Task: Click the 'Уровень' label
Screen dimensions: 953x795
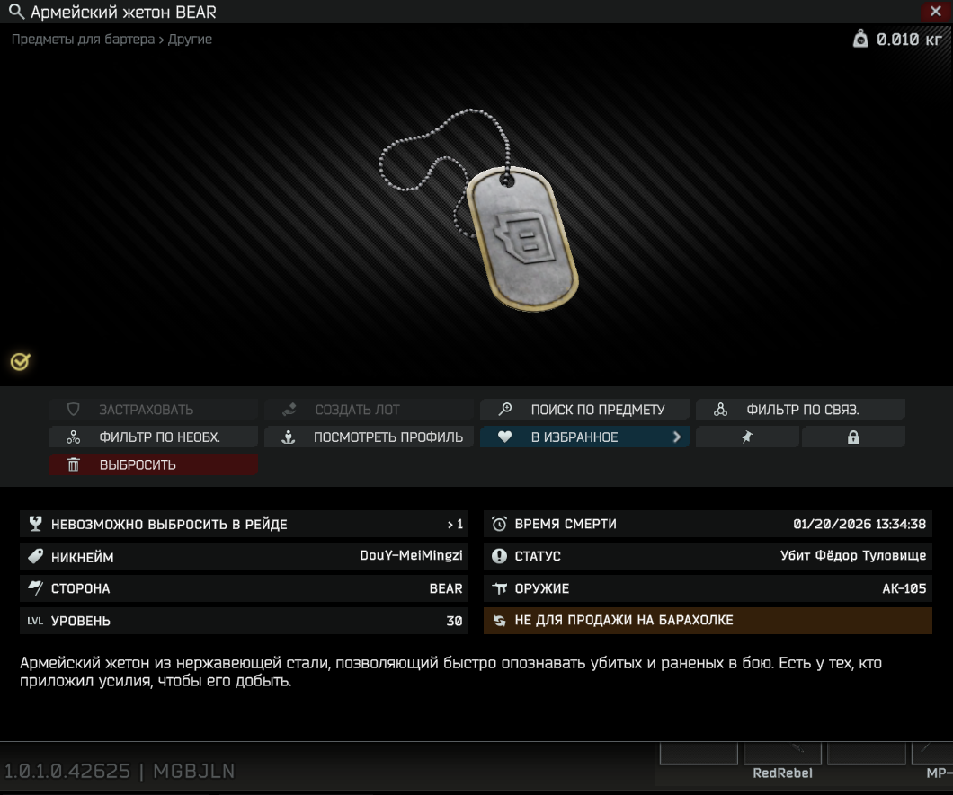Action: click(x=80, y=621)
